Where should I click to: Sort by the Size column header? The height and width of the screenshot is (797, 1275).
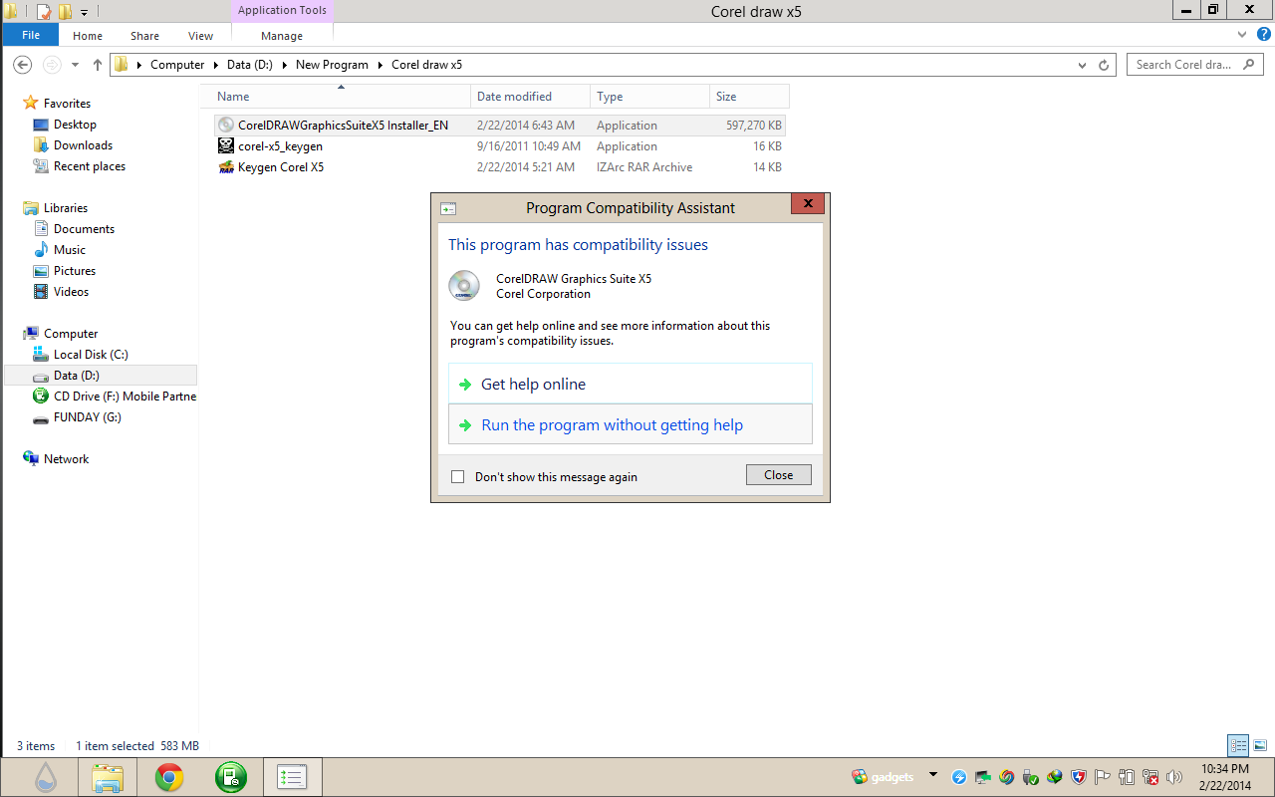(x=749, y=97)
